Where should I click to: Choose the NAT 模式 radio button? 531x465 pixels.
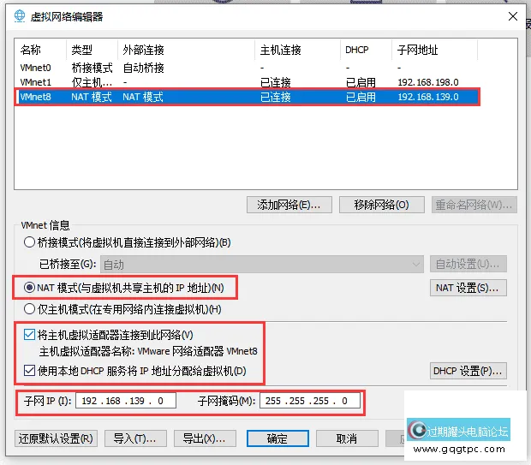click(29, 288)
